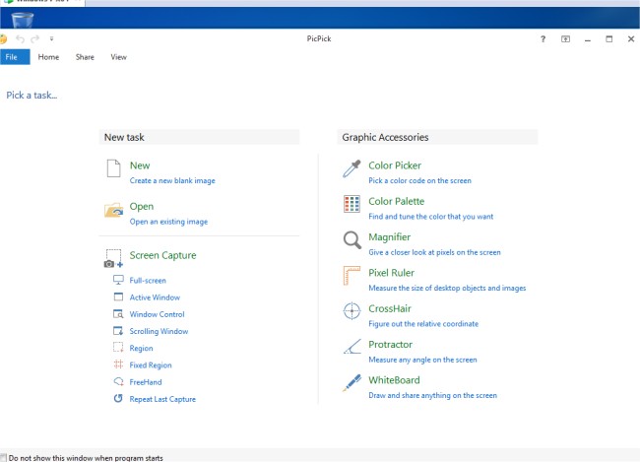The height and width of the screenshot is (462, 640).
Task: Launch the Color Picker link
Action: pyautogui.click(x=395, y=165)
